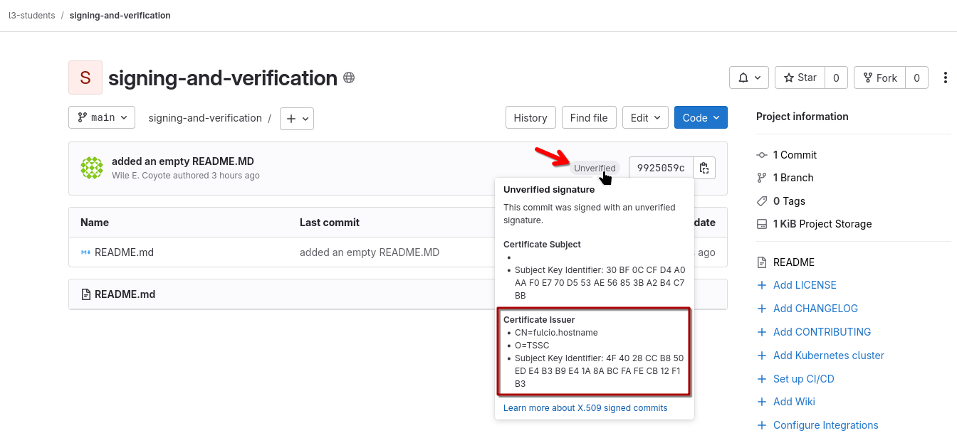Open the Code dropdown button
Viewport: 957px width, 438px height.
point(701,118)
